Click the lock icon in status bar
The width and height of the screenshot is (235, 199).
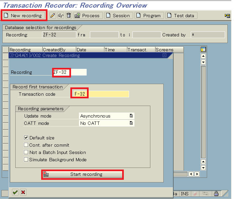tap(216, 193)
